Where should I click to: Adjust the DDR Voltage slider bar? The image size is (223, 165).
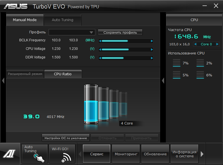[x=126, y=58]
